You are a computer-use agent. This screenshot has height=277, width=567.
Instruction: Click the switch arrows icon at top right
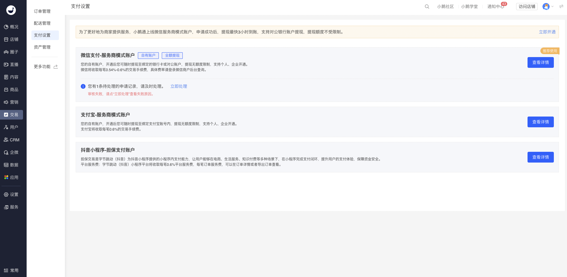pyautogui.click(x=561, y=6)
